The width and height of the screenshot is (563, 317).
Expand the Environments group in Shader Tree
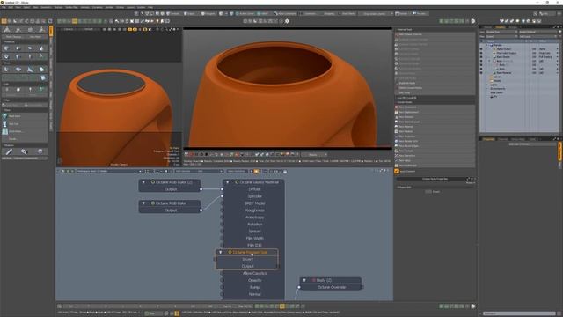pos(486,89)
